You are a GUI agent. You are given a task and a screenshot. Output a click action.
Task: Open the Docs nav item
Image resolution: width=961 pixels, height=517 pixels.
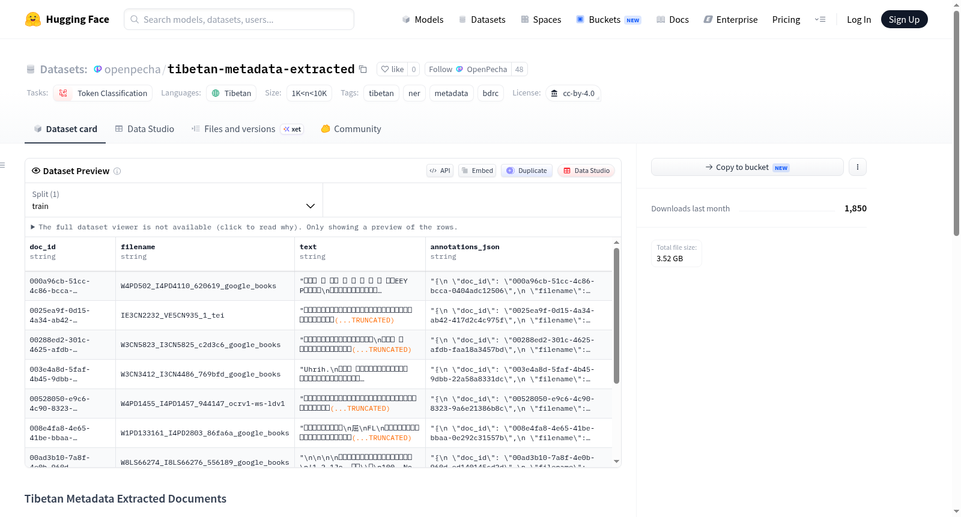[x=672, y=19]
